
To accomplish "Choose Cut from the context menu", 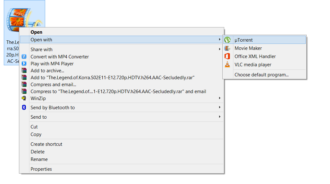I will 122,127.
